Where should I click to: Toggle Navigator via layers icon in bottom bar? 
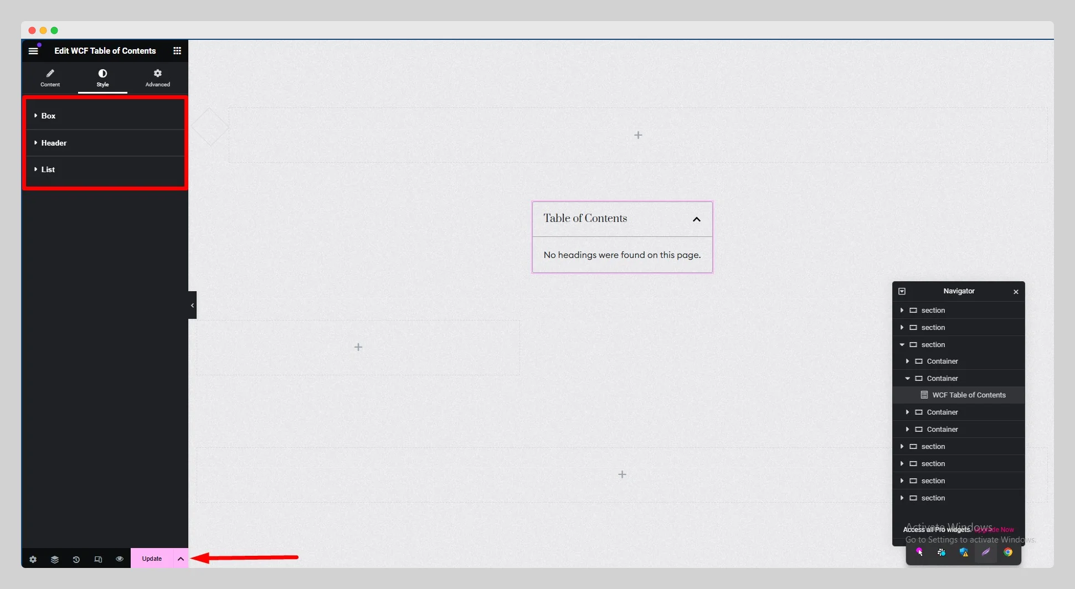(x=55, y=559)
